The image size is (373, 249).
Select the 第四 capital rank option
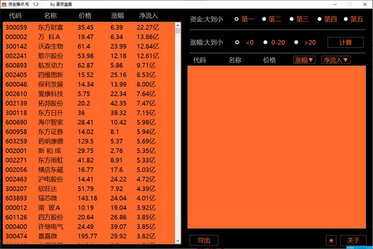tap(328, 19)
